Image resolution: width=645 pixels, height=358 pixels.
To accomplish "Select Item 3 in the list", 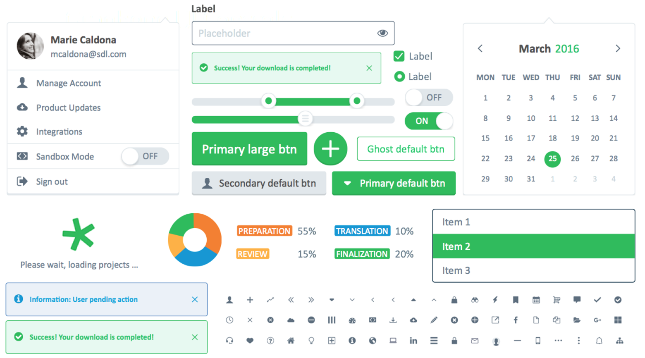I will [533, 270].
